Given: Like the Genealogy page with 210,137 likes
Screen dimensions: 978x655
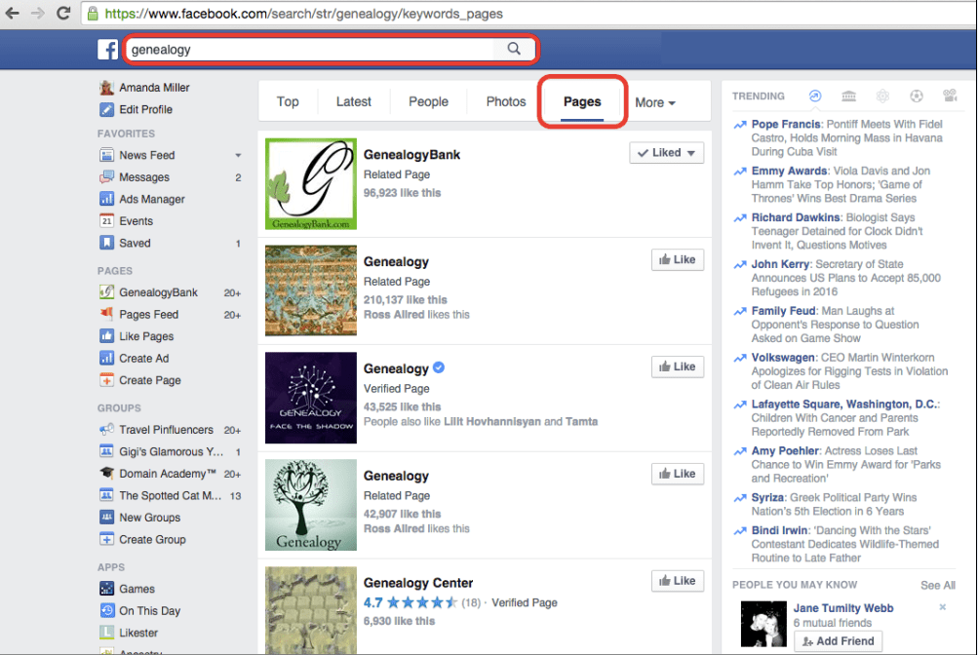Looking at the screenshot, I should 678,260.
